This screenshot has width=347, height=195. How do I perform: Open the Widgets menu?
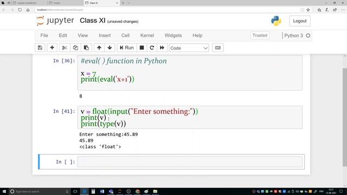(173, 35)
